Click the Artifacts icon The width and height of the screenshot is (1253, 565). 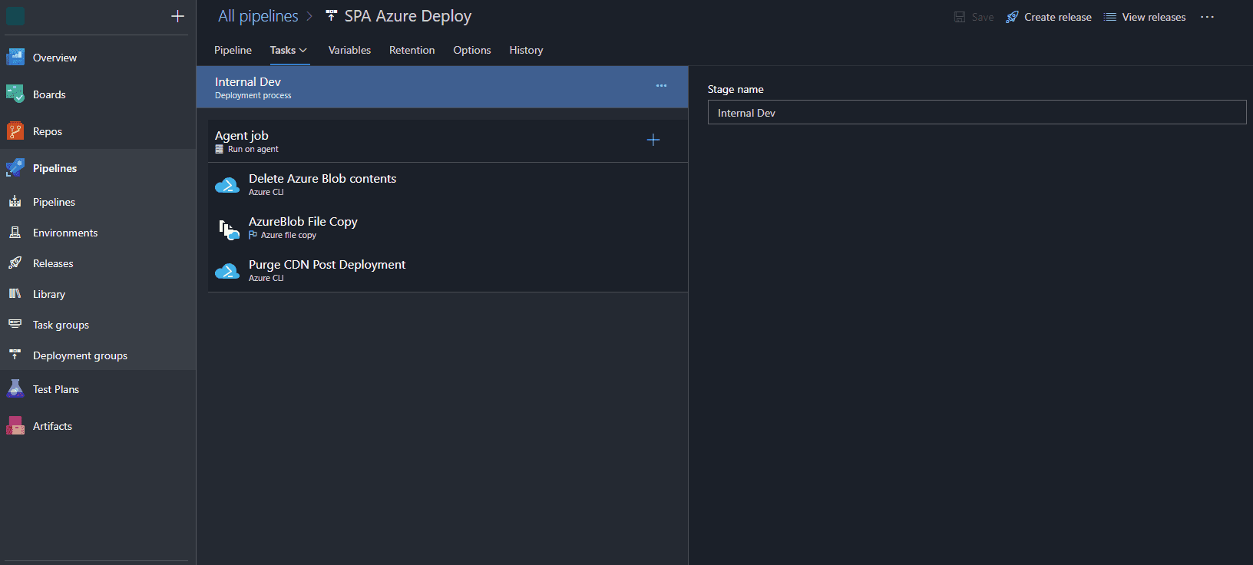click(x=15, y=425)
